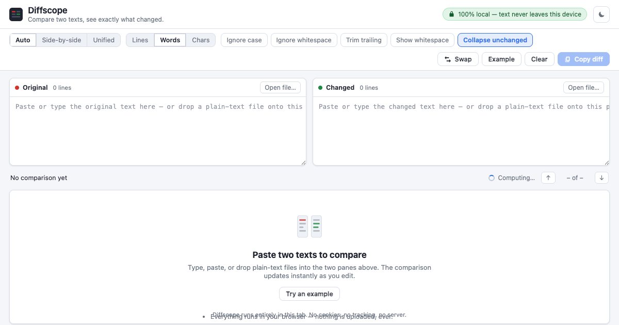Click the next difference down arrow
The width and height of the screenshot is (619, 325).
tap(602, 177)
